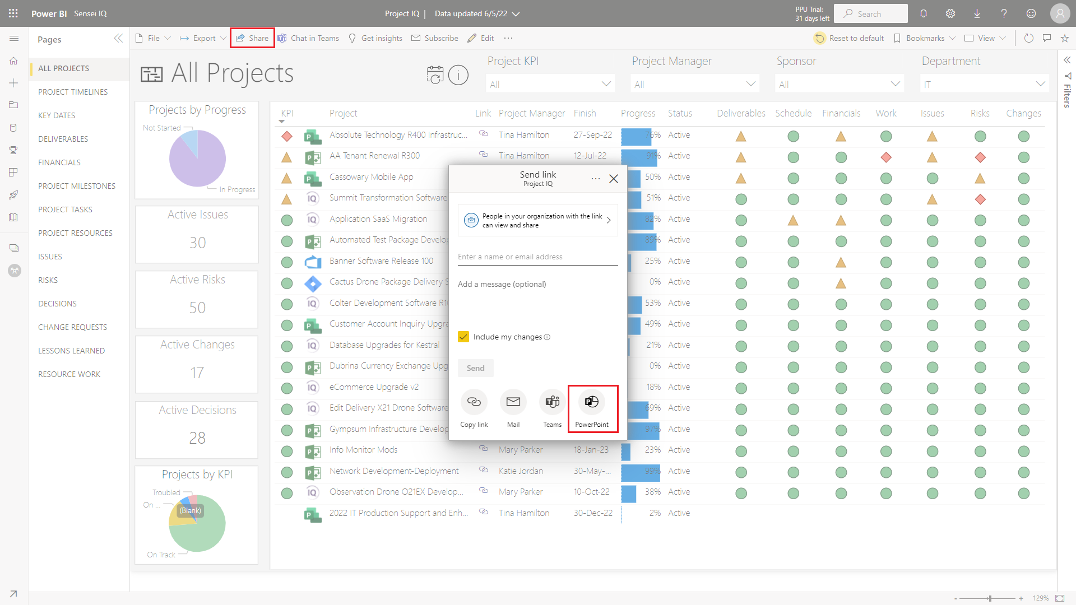
Task: Open Goals trophy icon in navigation
Action: (x=14, y=150)
